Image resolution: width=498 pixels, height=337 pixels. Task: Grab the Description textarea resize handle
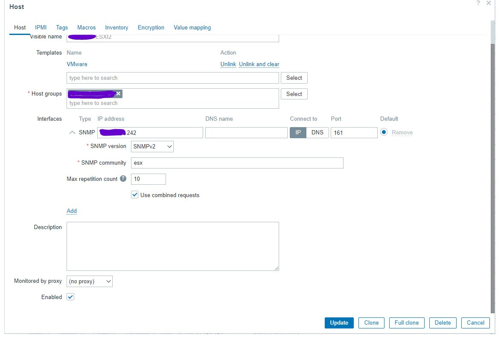tap(277, 268)
